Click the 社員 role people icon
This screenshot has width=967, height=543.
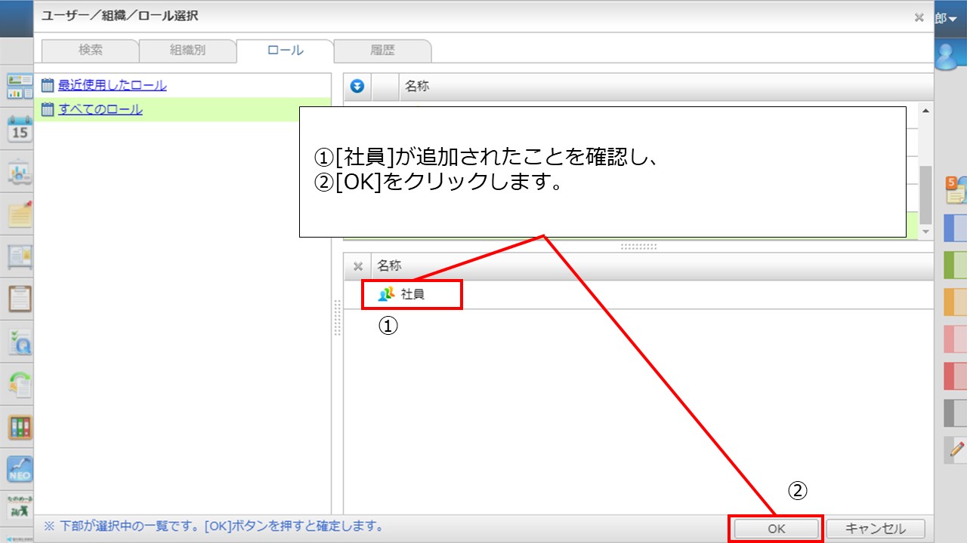coord(387,294)
